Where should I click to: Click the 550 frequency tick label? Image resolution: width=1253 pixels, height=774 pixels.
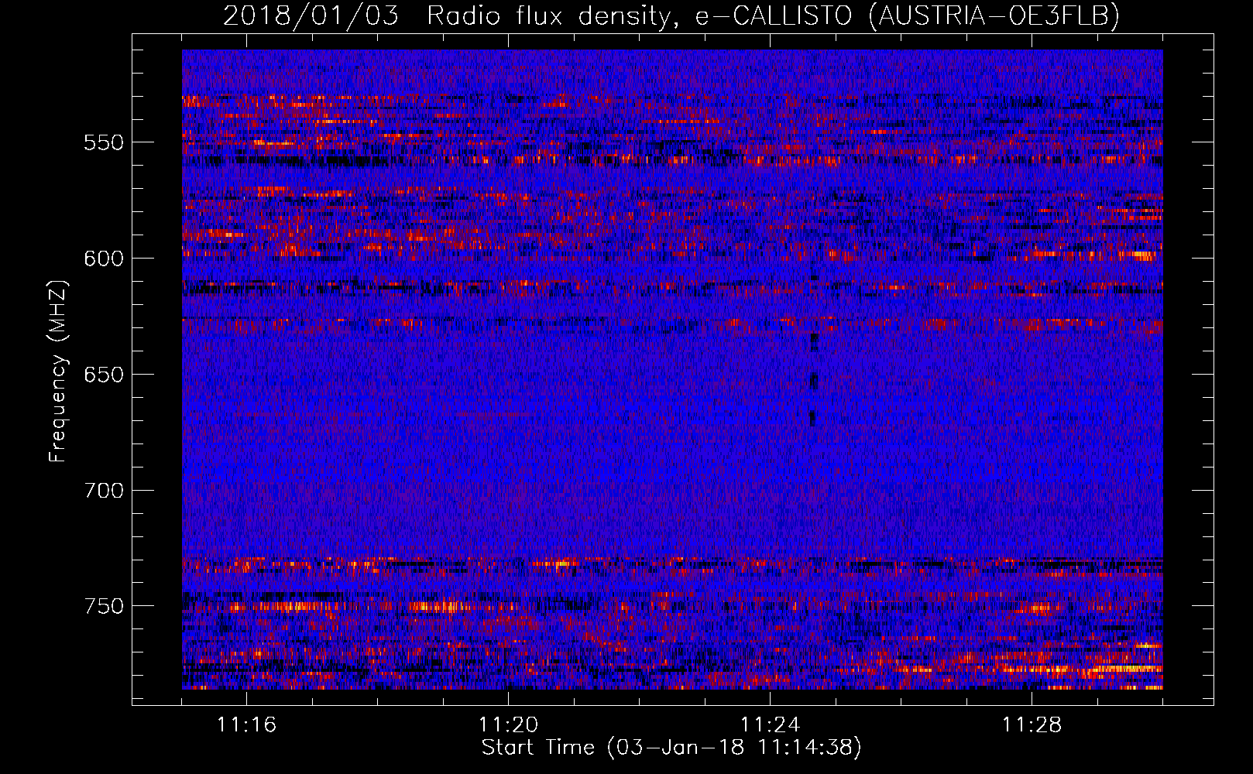104,142
